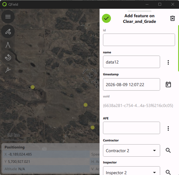Confirm adding feature with green checkmark
This screenshot has height=175, width=179.
tap(106, 18)
